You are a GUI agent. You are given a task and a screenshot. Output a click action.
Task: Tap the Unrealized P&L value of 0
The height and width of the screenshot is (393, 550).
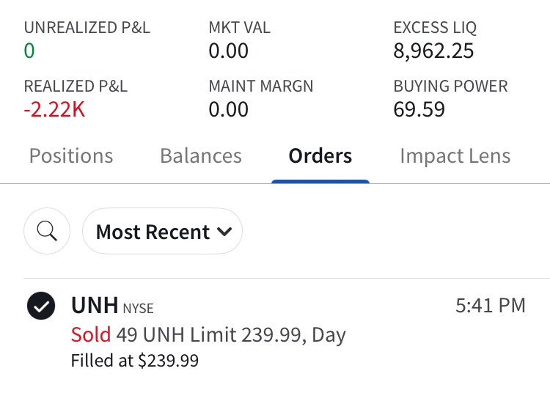[29, 51]
